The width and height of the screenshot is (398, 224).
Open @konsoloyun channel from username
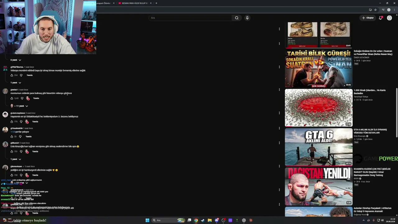click(x=16, y=166)
